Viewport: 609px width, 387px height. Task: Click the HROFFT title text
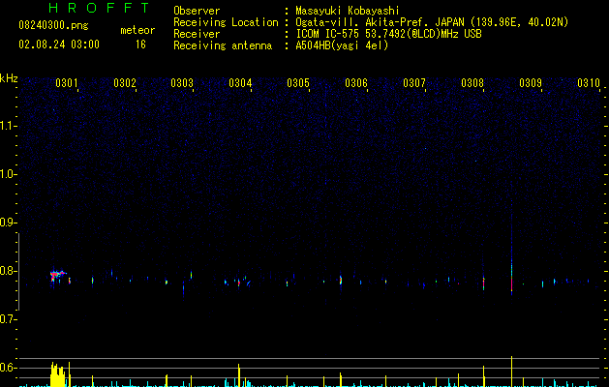[99, 8]
